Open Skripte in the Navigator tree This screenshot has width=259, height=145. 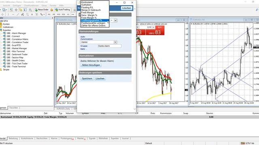tap(6, 70)
